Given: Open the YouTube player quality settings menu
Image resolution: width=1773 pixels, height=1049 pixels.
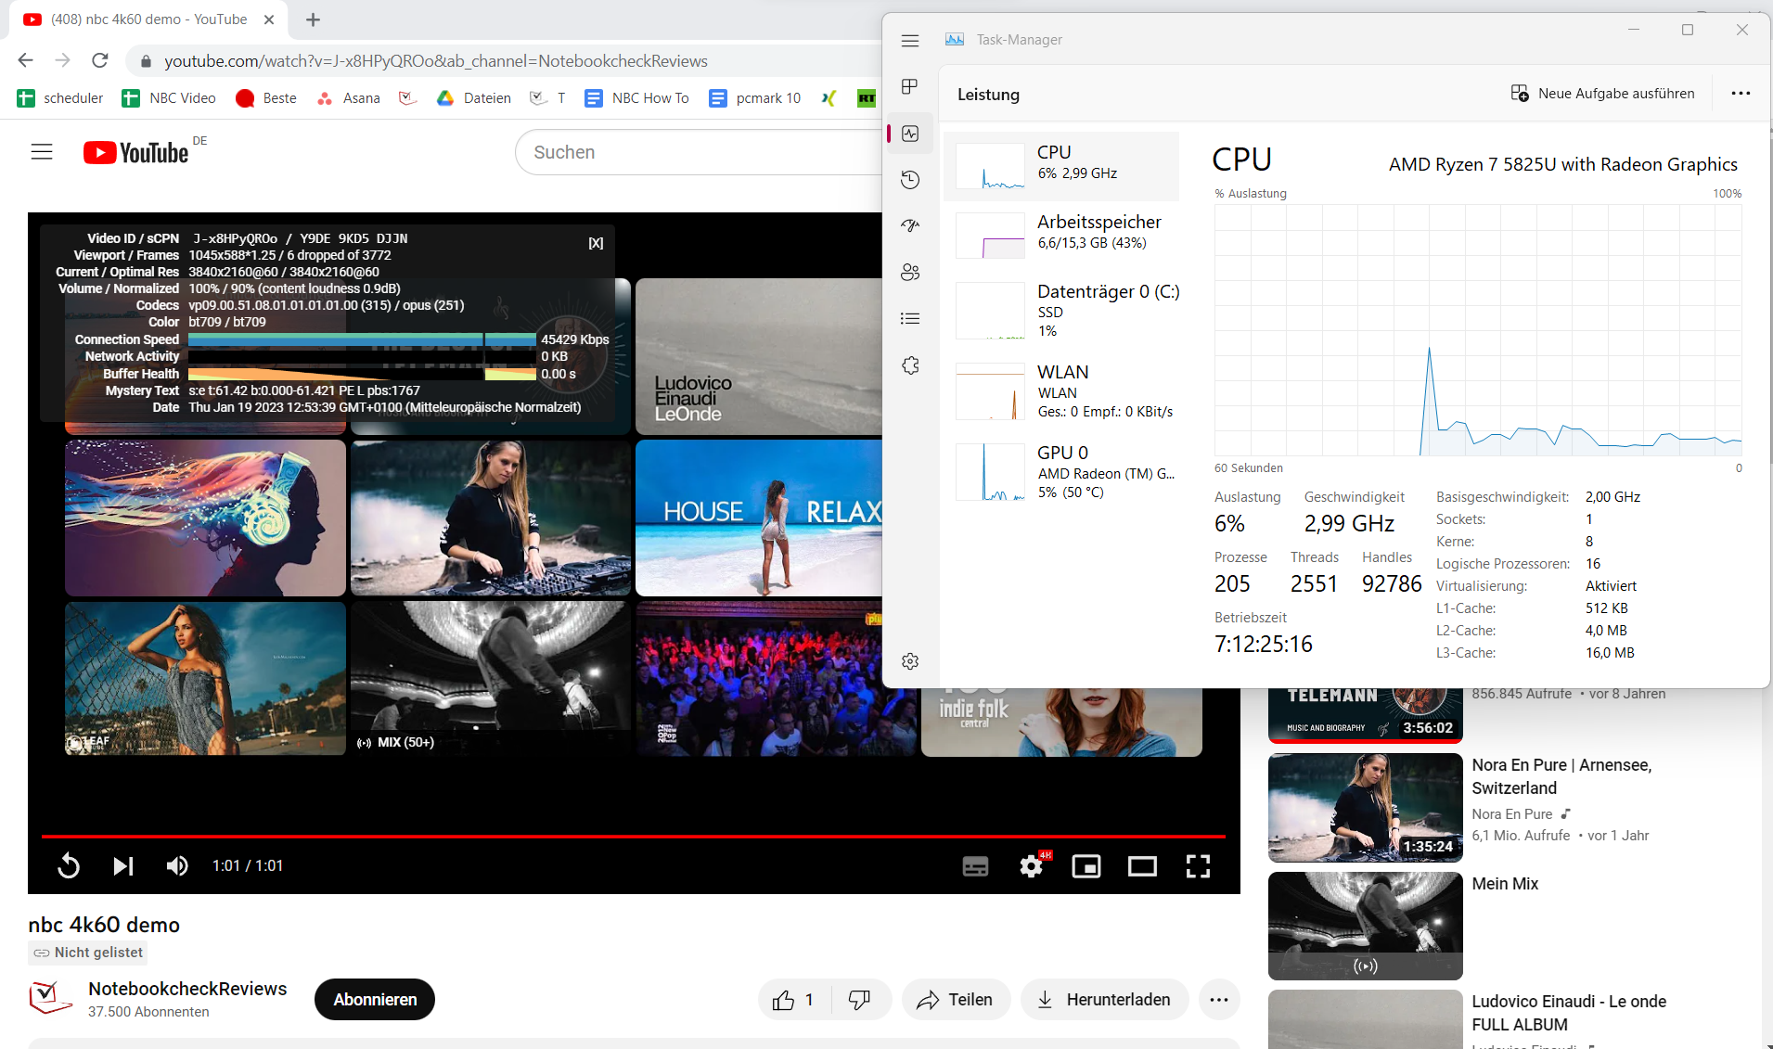Looking at the screenshot, I should point(1031,866).
